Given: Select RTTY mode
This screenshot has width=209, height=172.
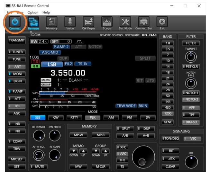Looking at the screenshot, I should (74, 118).
